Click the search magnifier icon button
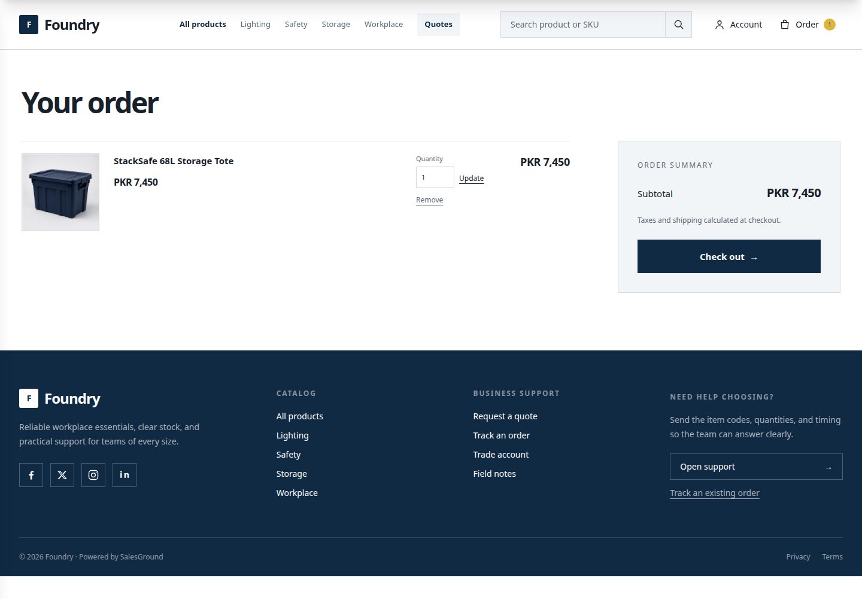The image size is (862, 599). pyautogui.click(x=678, y=25)
